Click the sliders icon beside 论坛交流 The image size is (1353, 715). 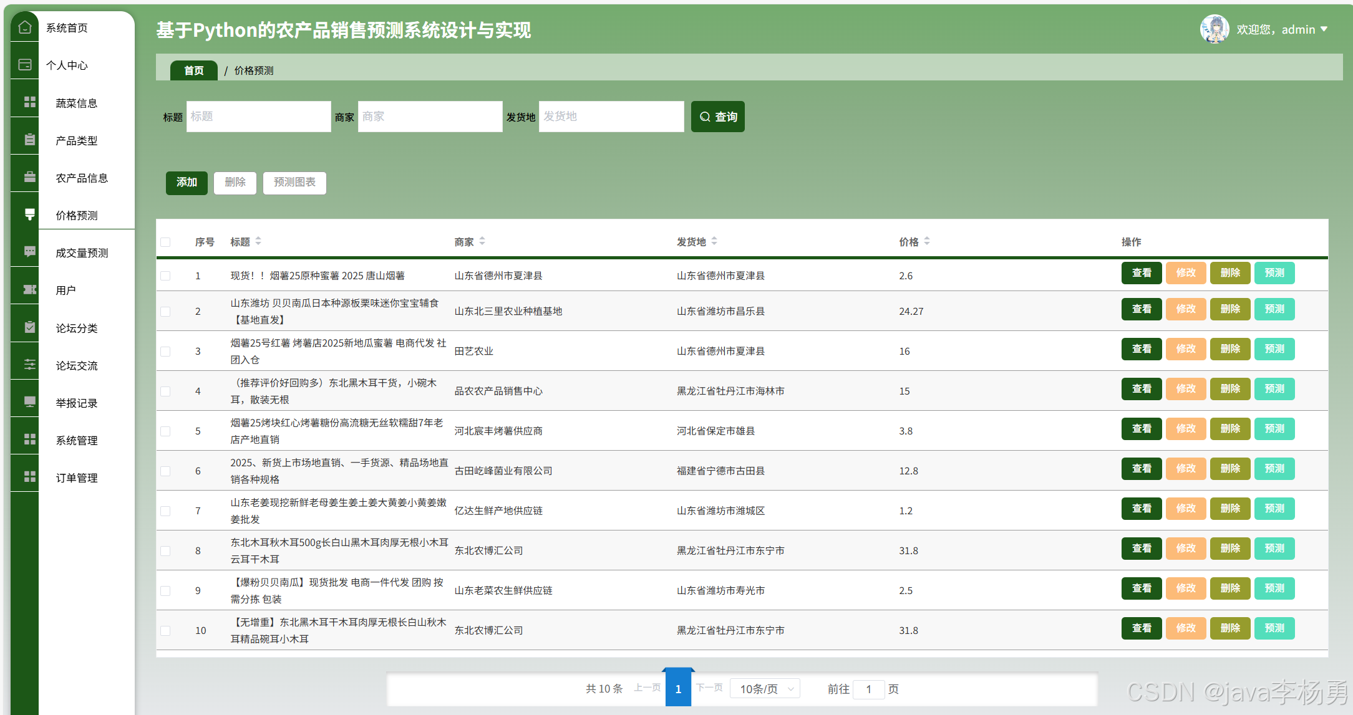click(30, 365)
